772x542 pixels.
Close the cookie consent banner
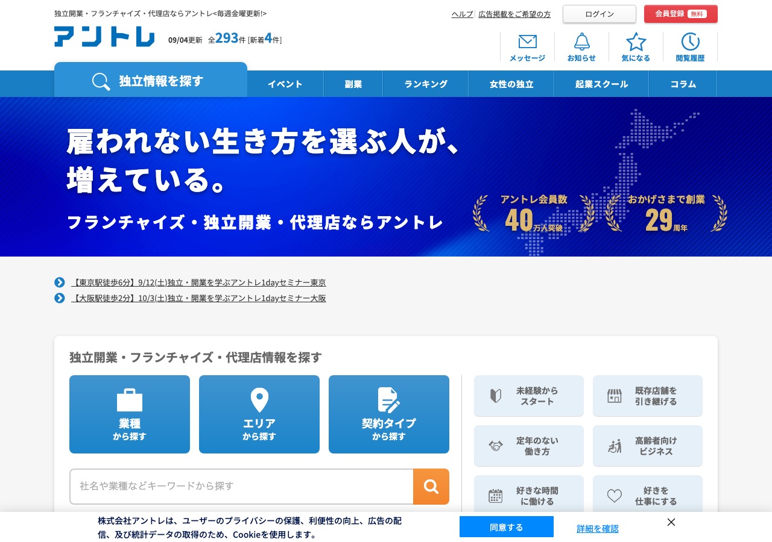coord(671,522)
